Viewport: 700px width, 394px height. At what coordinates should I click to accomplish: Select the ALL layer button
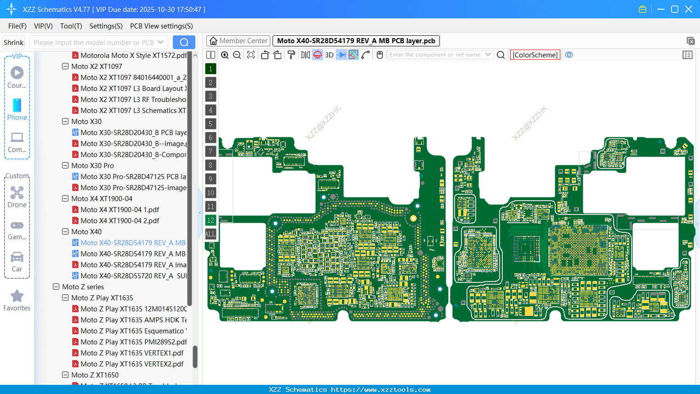pos(210,234)
